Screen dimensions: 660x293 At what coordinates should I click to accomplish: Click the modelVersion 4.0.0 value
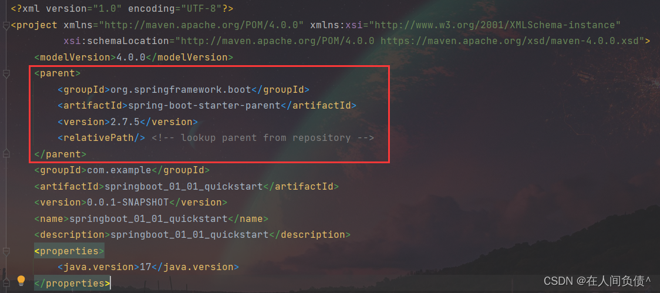[x=131, y=57]
